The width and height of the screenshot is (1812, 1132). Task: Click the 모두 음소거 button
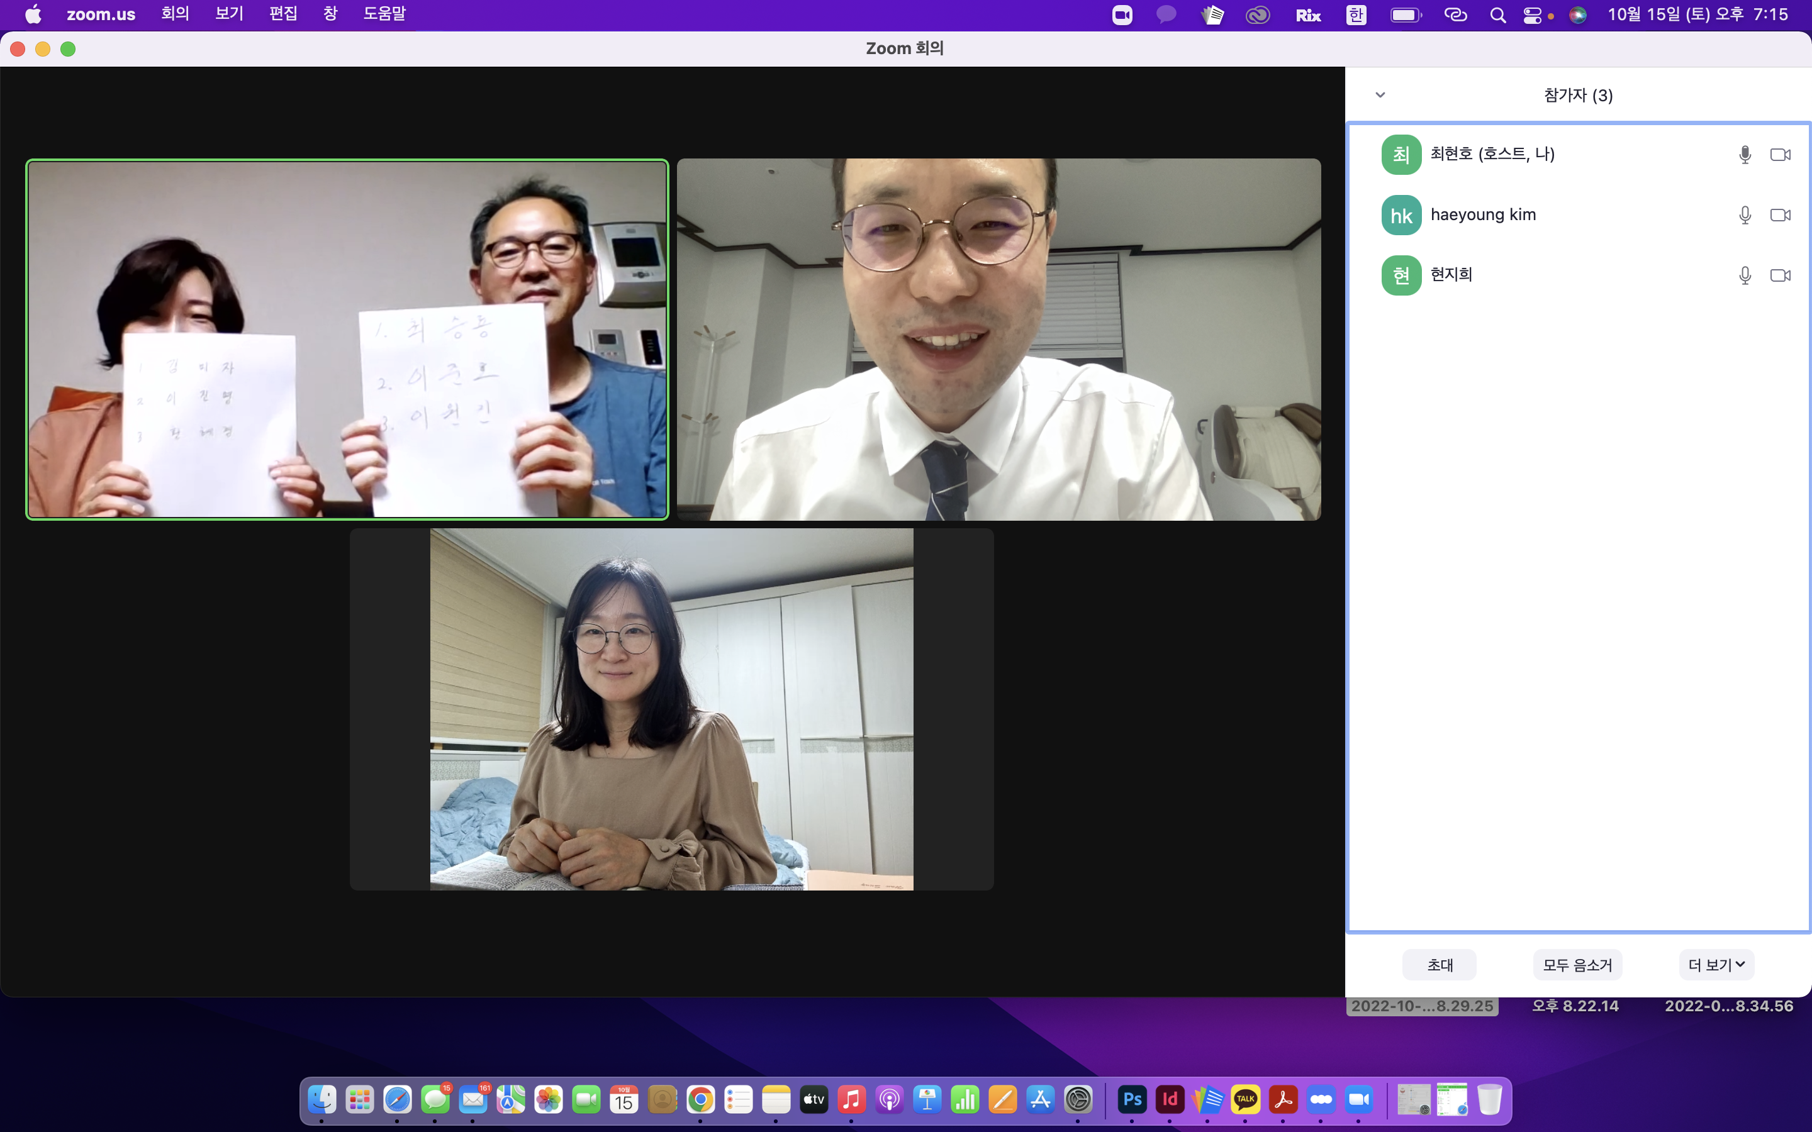[x=1577, y=964]
